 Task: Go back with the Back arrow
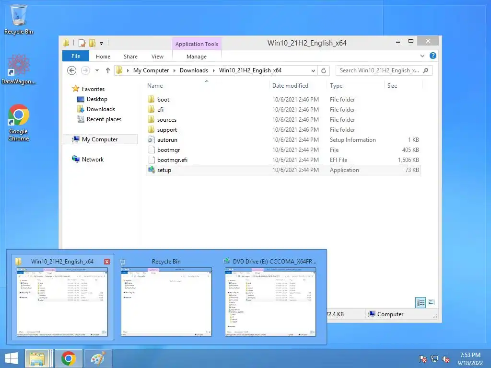pos(72,70)
